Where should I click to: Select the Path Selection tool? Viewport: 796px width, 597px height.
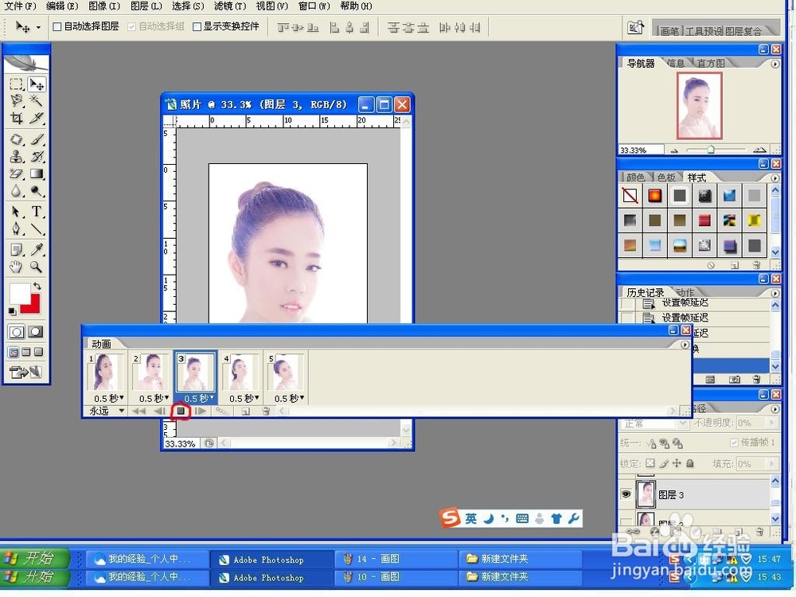click(x=16, y=212)
